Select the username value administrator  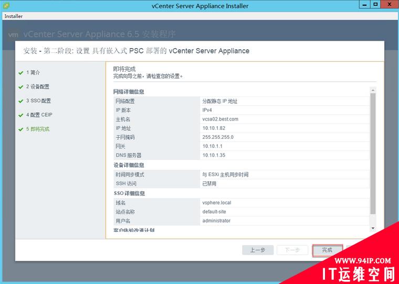(216, 221)
